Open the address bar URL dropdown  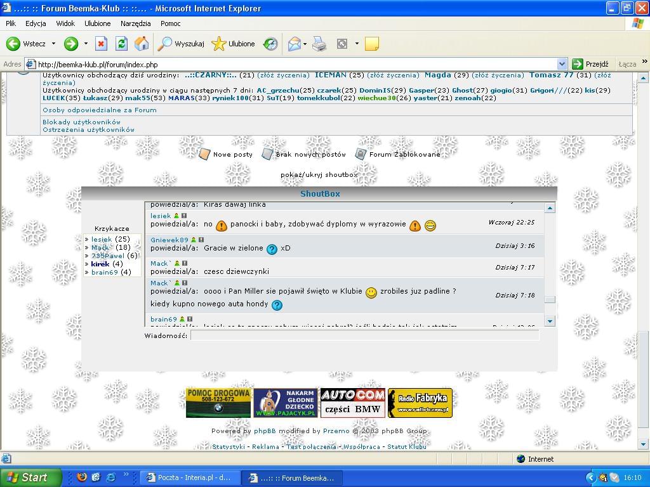pos(562,64)
